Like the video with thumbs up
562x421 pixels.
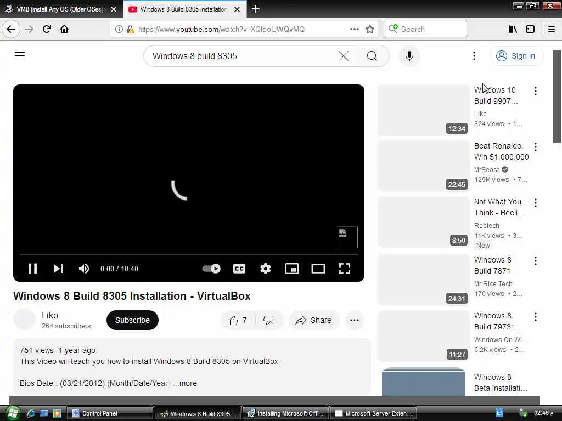click(x=237, y=320)
